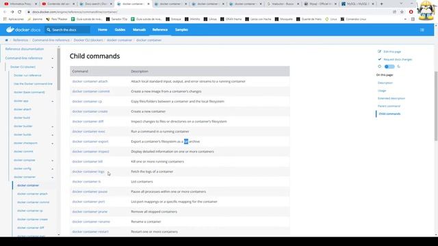Viewport: 438px width, 246px height.
Task: Collapse docker container sidebar section
Action: (x=53, y=178)
